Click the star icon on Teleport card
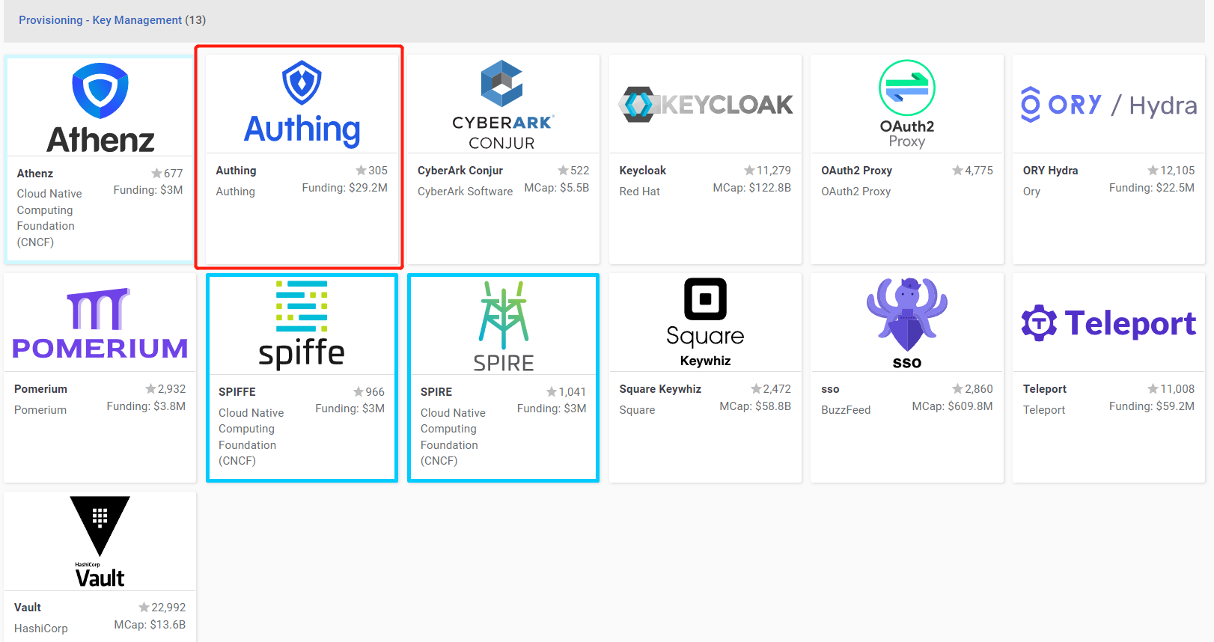Viewport: 1214px width, 642px height. [1153, 389]
